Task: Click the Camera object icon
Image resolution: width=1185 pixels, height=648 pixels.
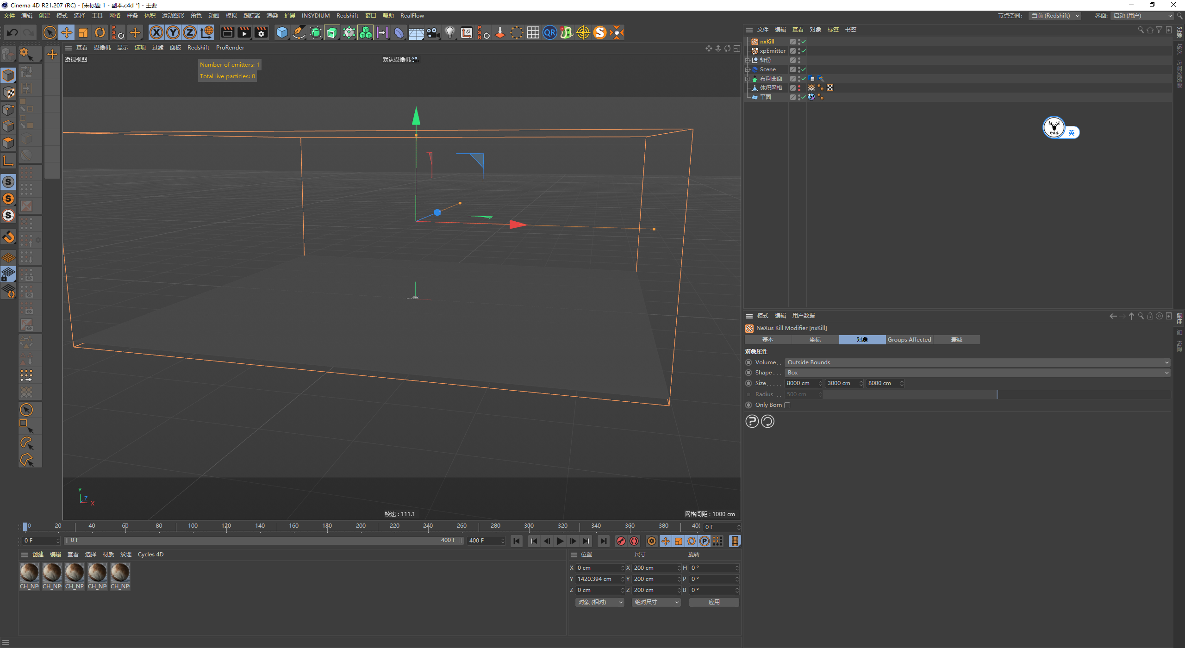Action: coord(433,32)
